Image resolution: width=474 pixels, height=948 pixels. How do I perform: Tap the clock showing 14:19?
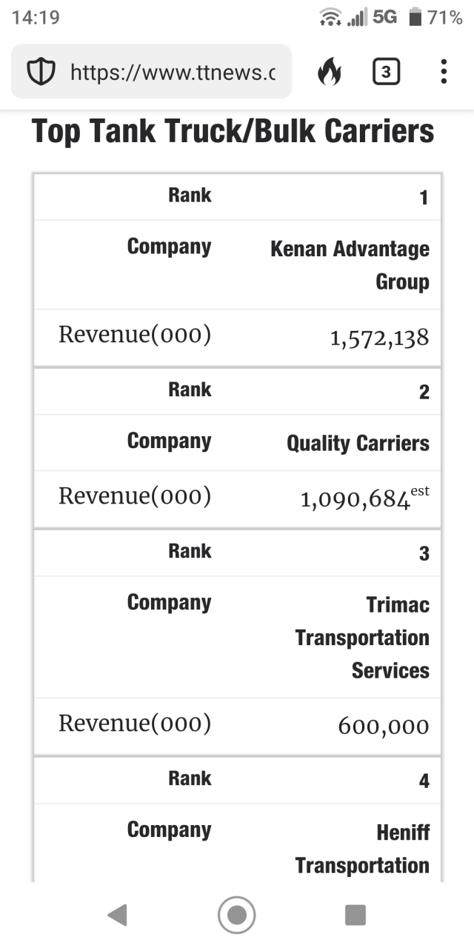click(x=36, y=17)
